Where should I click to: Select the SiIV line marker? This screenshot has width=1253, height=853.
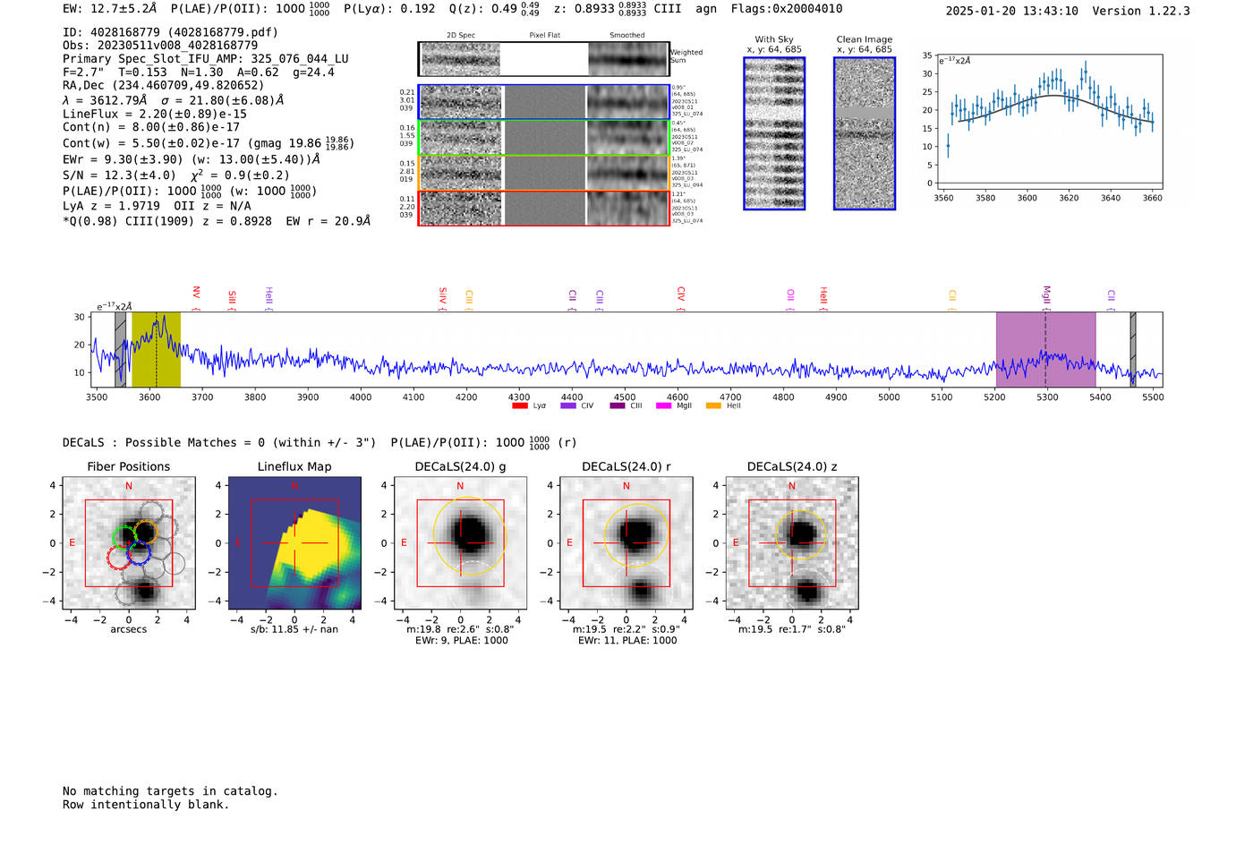tap(443, 299)
